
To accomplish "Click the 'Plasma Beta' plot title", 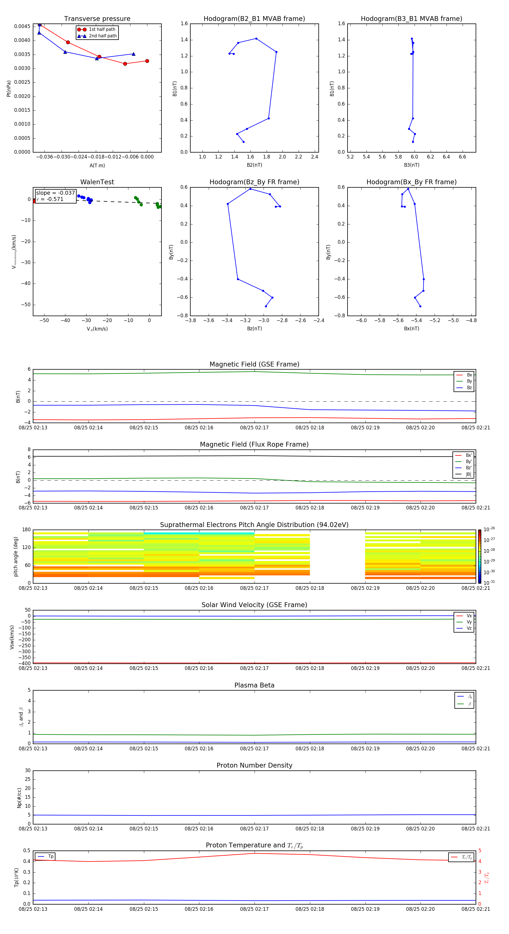I will coord(254,685).
